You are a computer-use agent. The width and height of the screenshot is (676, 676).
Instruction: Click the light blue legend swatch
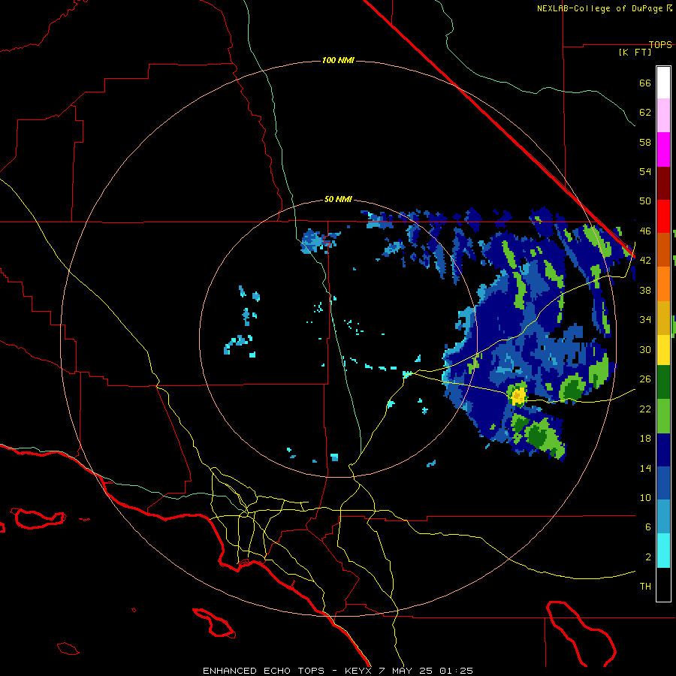pos(663,517)
